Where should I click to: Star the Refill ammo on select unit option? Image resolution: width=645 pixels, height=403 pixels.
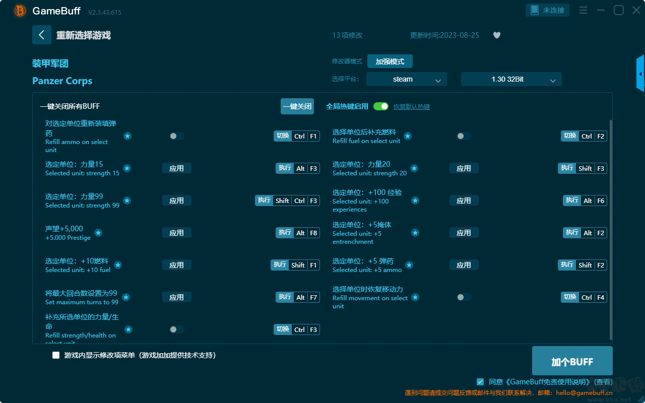(x=127, y=136)
